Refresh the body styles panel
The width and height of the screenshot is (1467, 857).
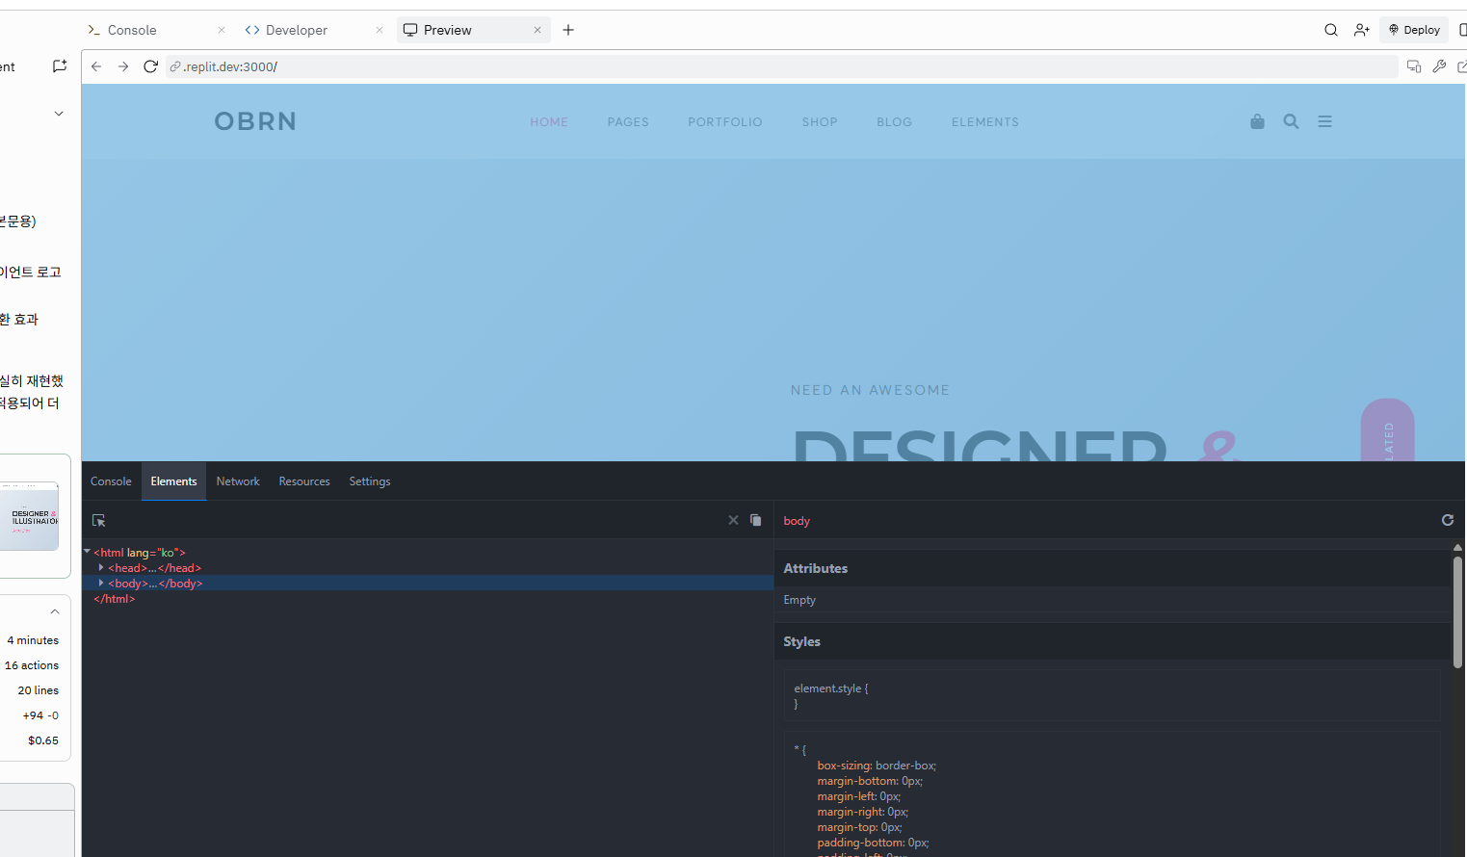tap(1447, 520)
